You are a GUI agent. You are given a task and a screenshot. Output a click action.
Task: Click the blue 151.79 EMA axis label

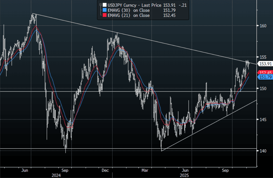(x=265, y=77)
